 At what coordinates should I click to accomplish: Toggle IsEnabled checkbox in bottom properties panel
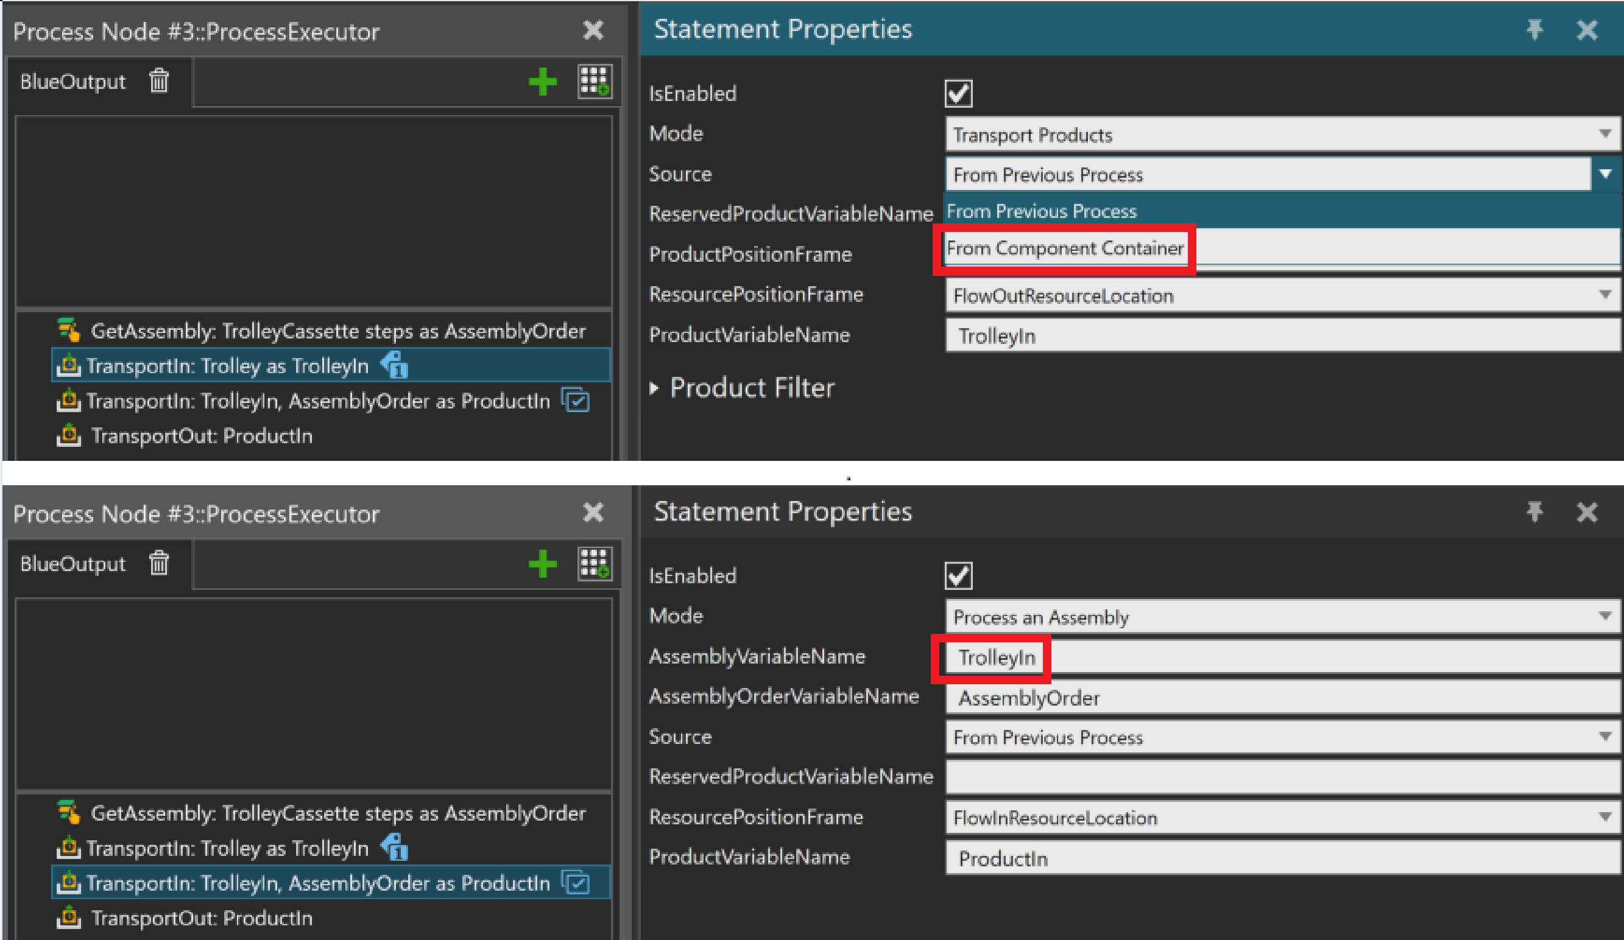958,576
